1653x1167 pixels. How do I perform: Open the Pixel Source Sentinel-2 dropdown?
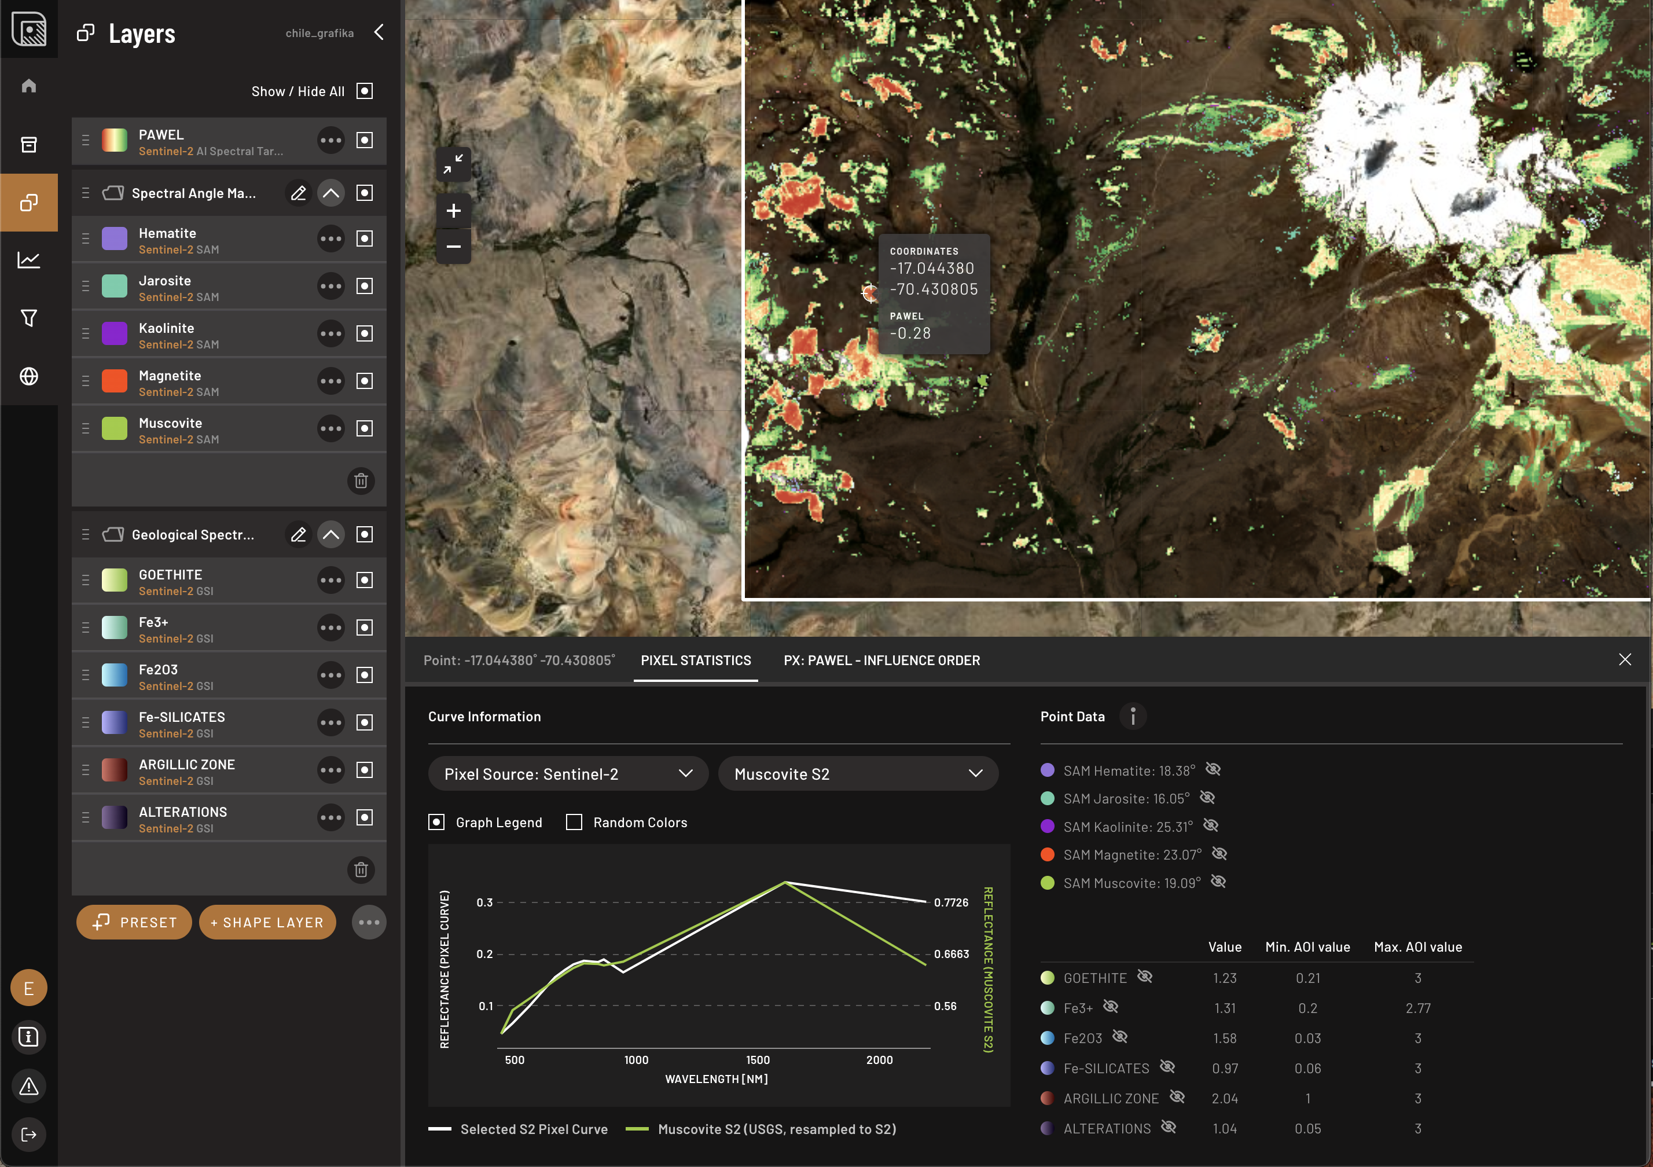(567, 774)
